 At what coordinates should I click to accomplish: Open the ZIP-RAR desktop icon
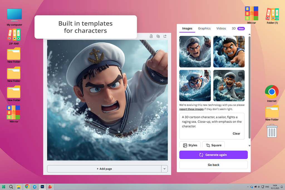14,36
